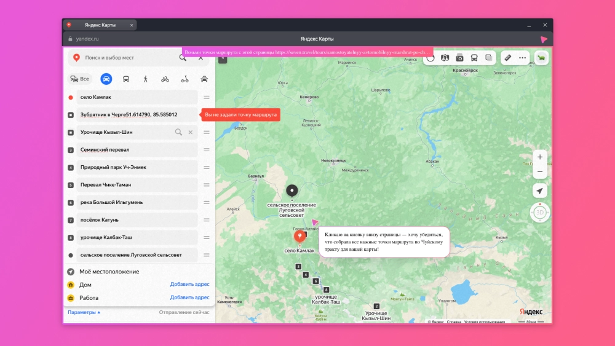Image resolution: width=615 pixels, height=346 pixels.
Task: Select the car route mode icon
Action: click(106, 79)
